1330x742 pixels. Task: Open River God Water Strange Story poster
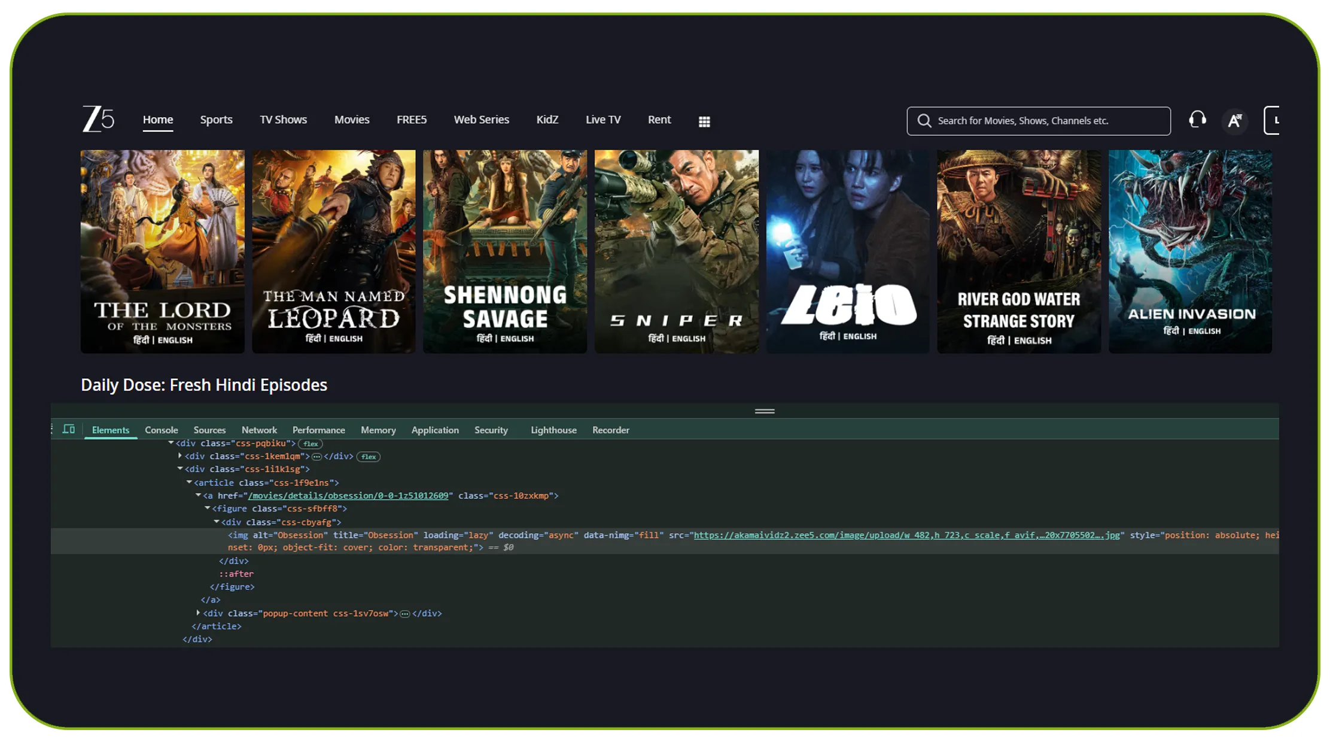click(1019, 251)
